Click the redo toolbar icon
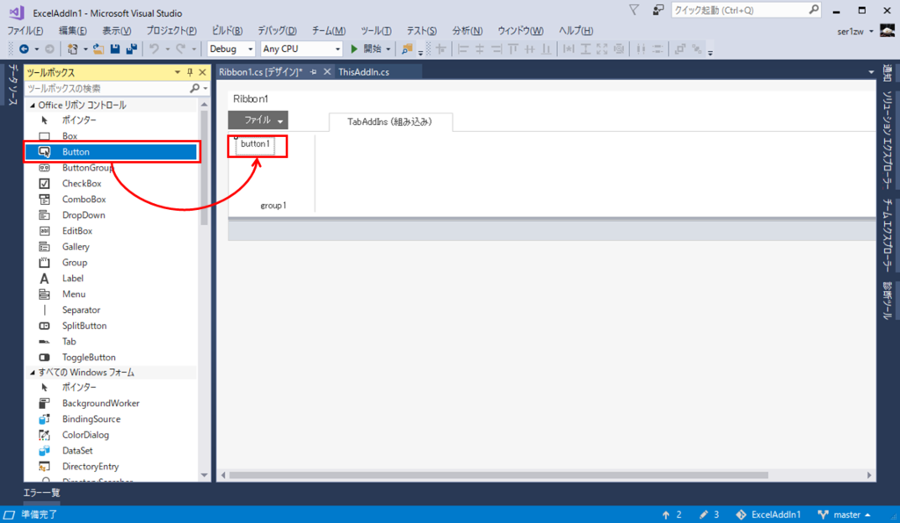This screenshot has height=523, width=900. click(181, 49)
